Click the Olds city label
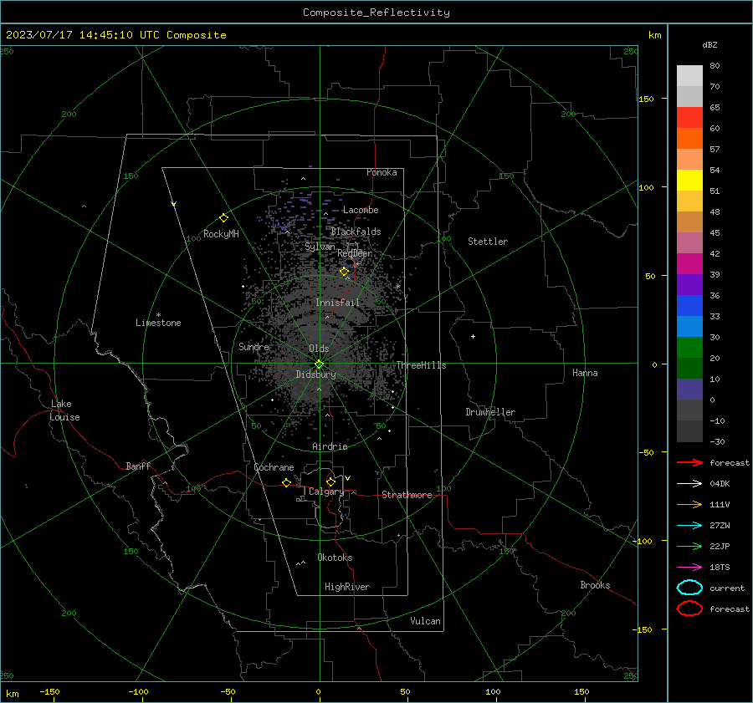The width and height of the screenshot is (753, 703). click(x=319, y=349)
